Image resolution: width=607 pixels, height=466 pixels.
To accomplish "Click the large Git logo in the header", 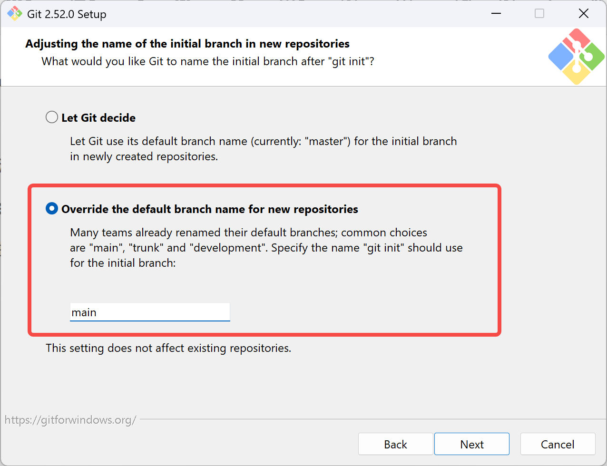I will pyautogui.click(x=576, y=57).
